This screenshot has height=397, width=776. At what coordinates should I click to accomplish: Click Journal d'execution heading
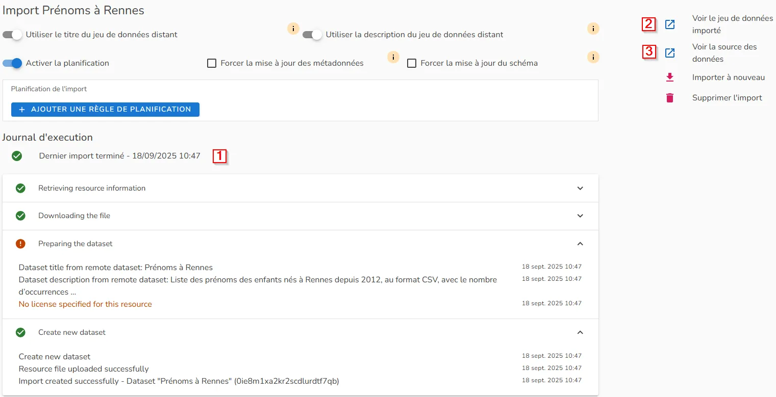(x=47, y=138)
